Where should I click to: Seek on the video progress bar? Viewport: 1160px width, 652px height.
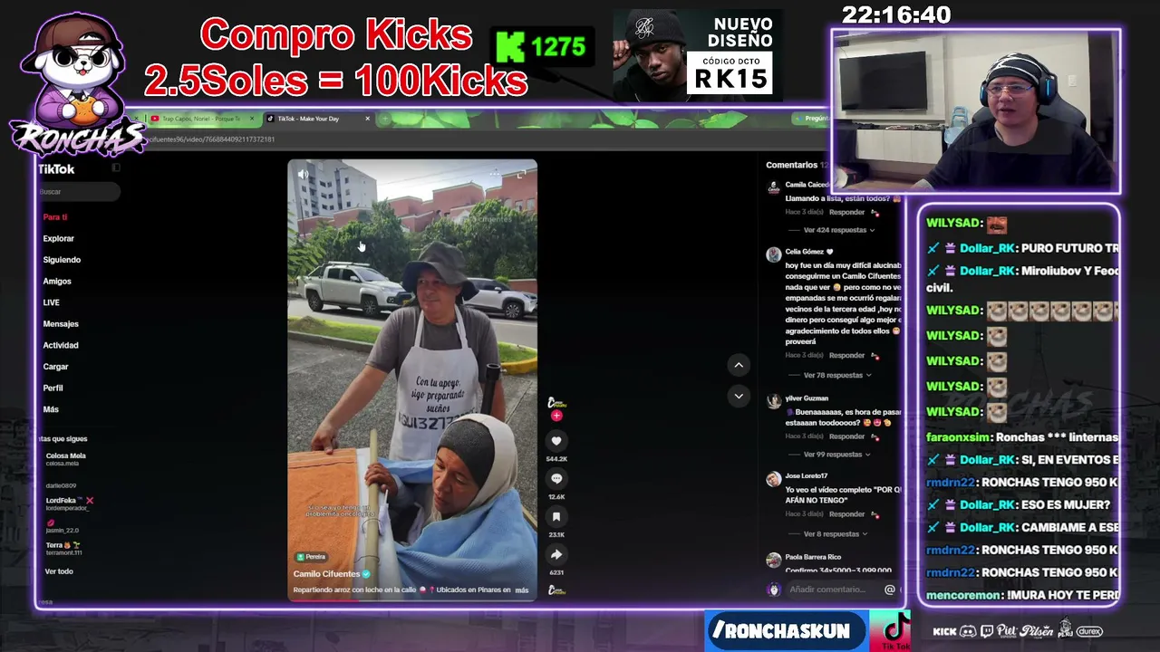[412, 599]
